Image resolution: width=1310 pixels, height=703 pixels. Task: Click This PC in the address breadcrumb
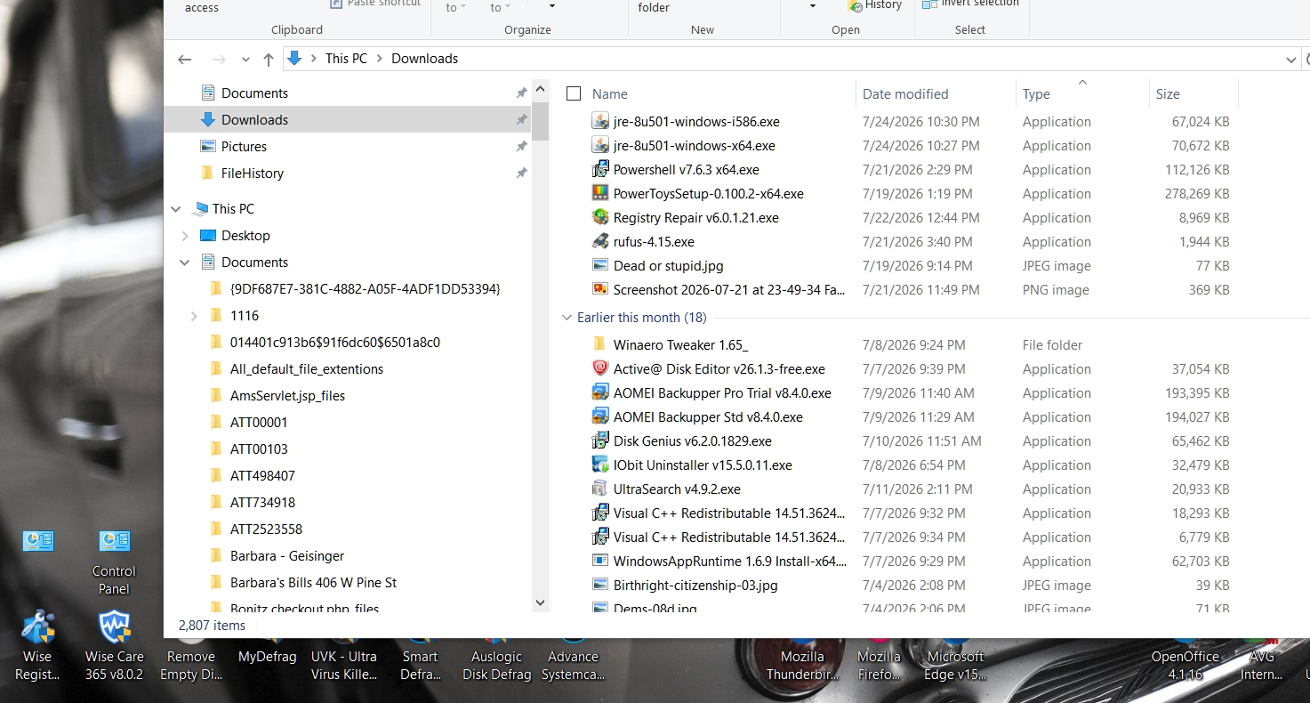(346, 59)
